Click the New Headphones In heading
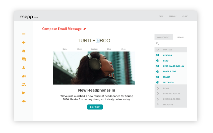Image resolution: width=213 pixels, height=133 pixels. pyautogui.click(x=97, y=90)
